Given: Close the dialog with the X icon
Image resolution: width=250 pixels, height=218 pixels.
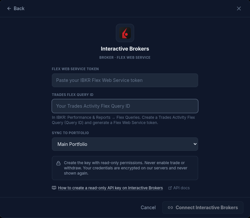Looking at the screenshot, I should point(239,8).
